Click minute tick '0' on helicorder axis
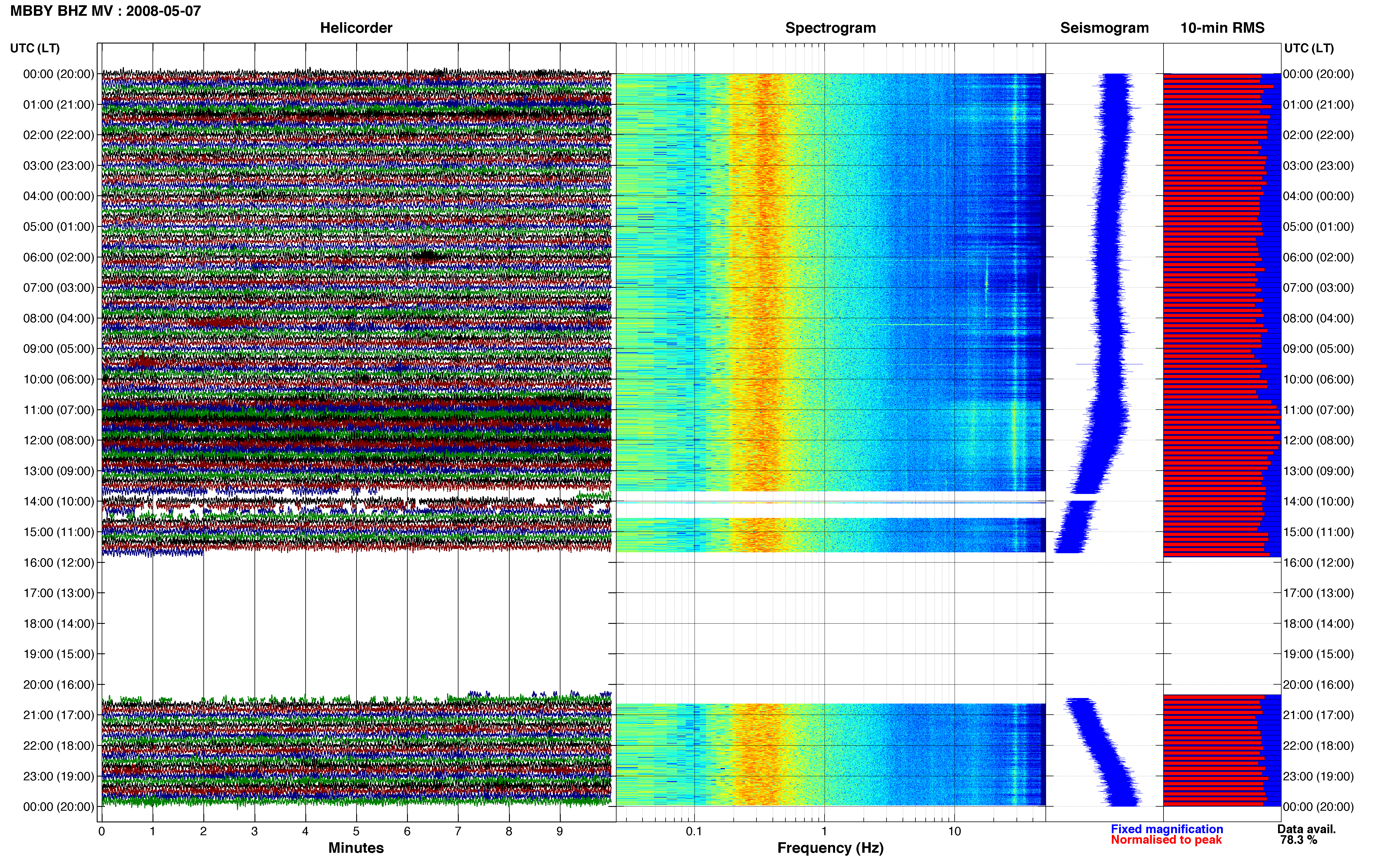 pyautogui.click(x=101, y=832)
